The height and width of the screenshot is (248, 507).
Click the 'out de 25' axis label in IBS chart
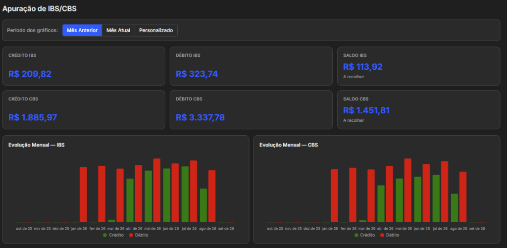tap(24, 228)
